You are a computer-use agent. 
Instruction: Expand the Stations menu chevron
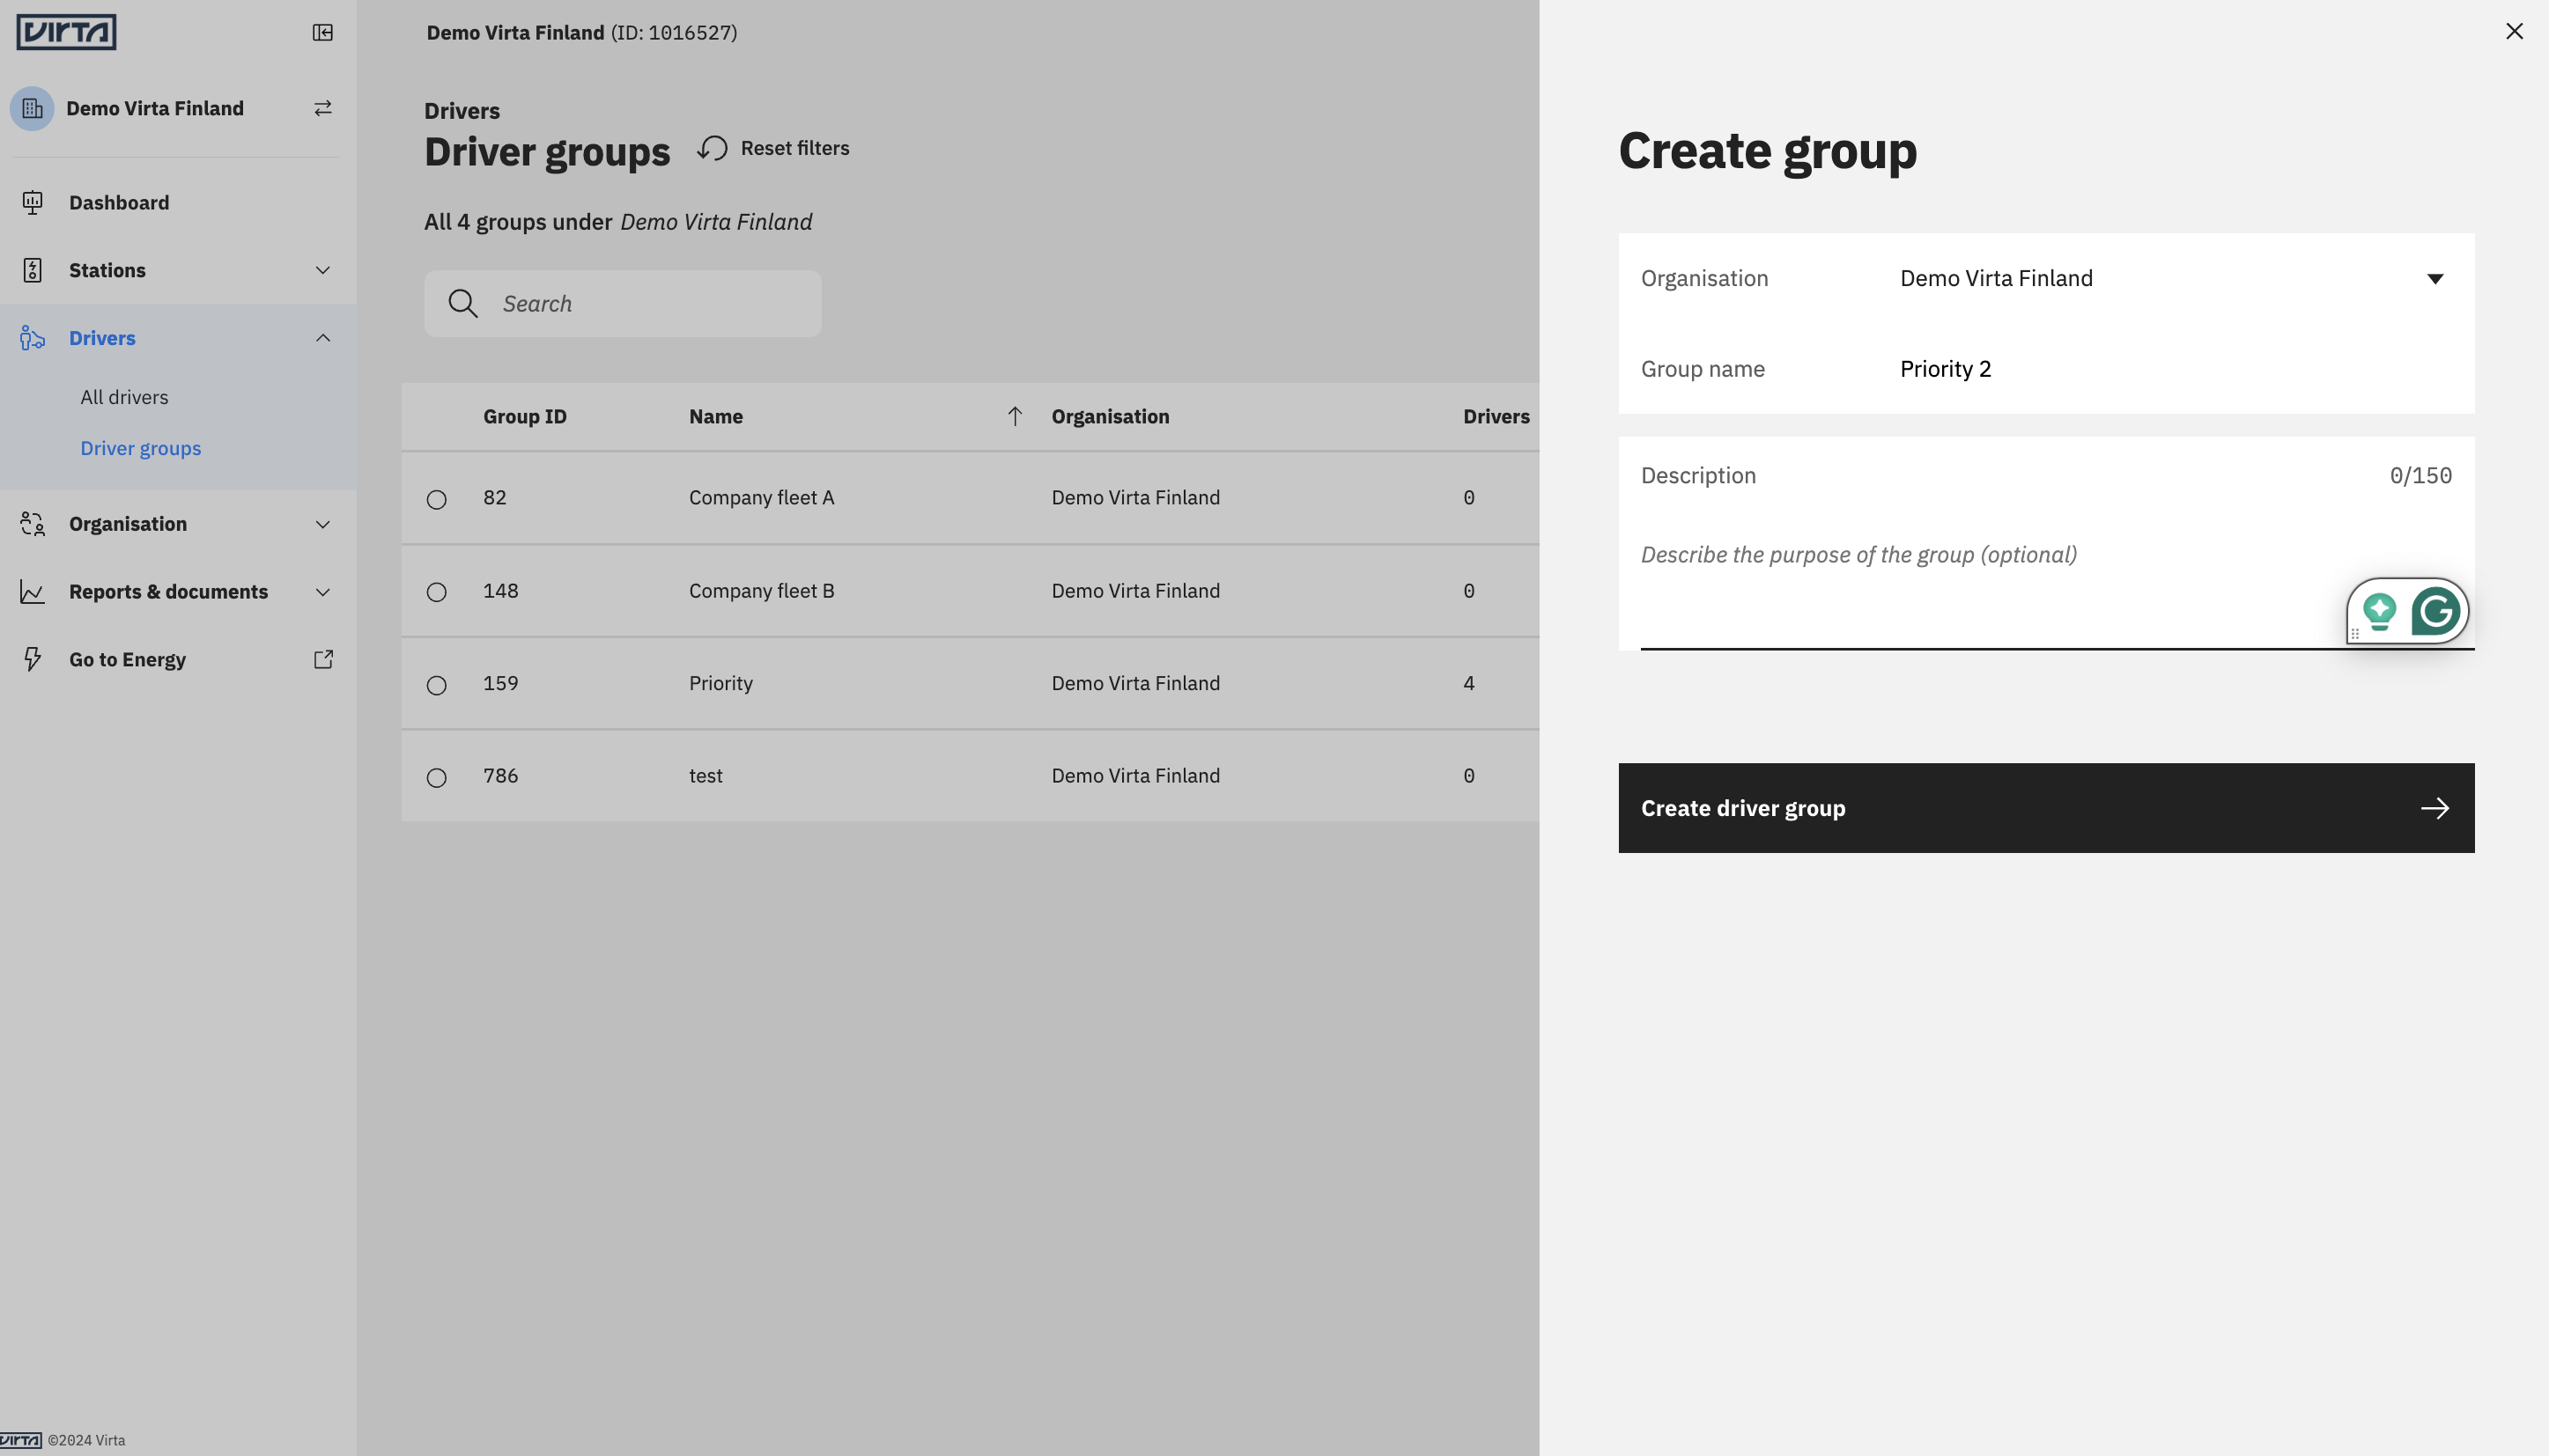[x=322, y=270]
